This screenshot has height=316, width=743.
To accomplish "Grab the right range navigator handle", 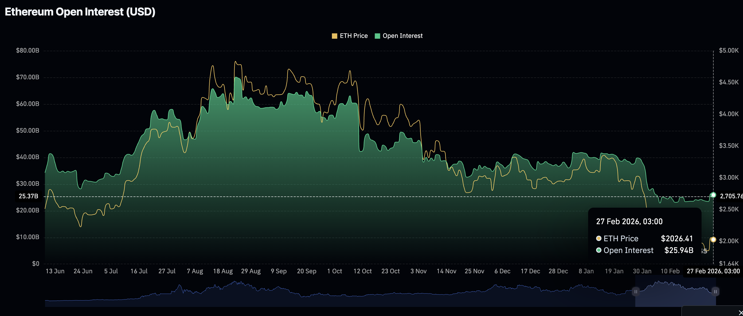I will pos(715,291).
